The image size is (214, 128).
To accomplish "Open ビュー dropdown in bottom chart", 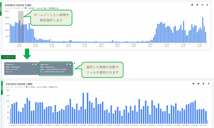I will pos(9,87).
